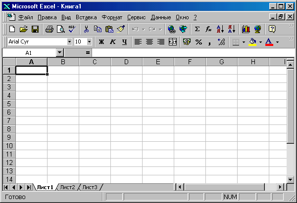
Task: Toggle center alignment formatting
Action: [x=149, y=41]
